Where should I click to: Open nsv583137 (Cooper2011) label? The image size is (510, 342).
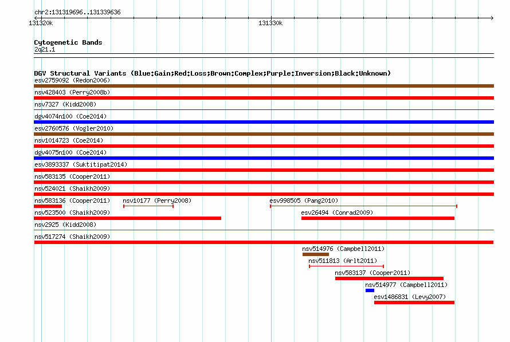tap(372, 273)
